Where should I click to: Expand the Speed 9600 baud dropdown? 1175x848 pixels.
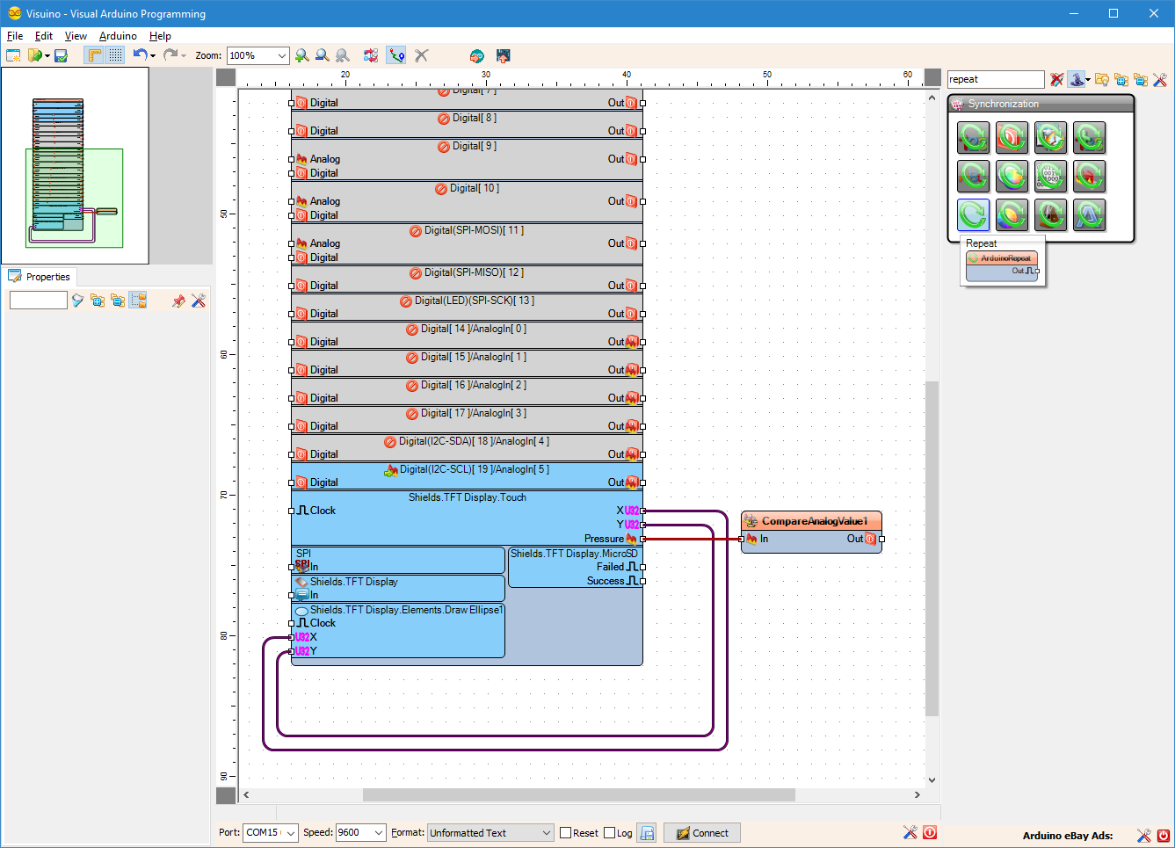point(379,833)
